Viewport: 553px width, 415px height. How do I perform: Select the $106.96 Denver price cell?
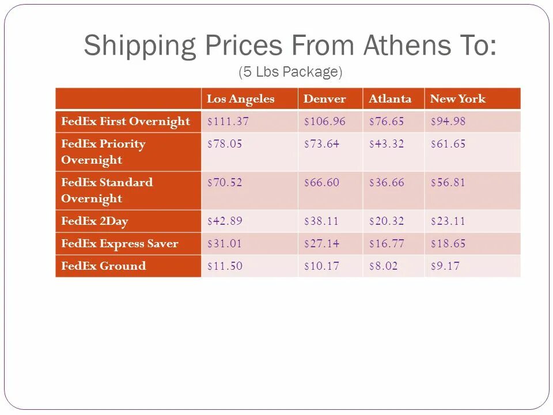tap(330, 122)
